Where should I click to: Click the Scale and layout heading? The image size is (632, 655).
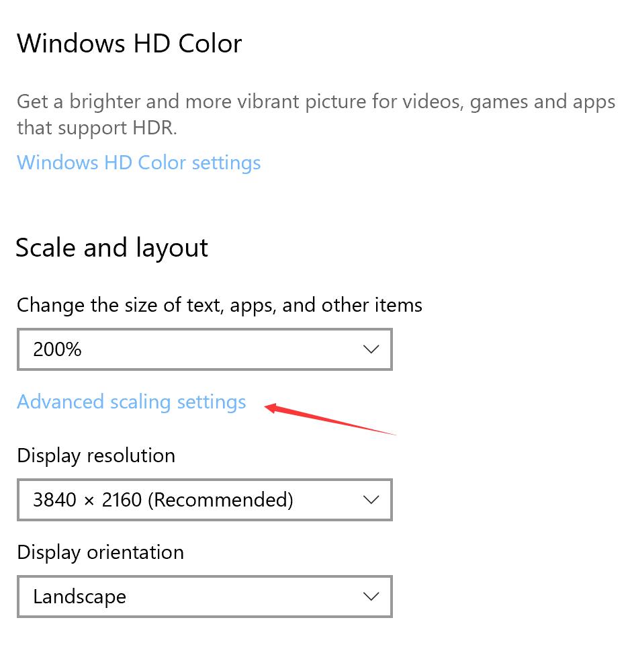tap(112, 248)
